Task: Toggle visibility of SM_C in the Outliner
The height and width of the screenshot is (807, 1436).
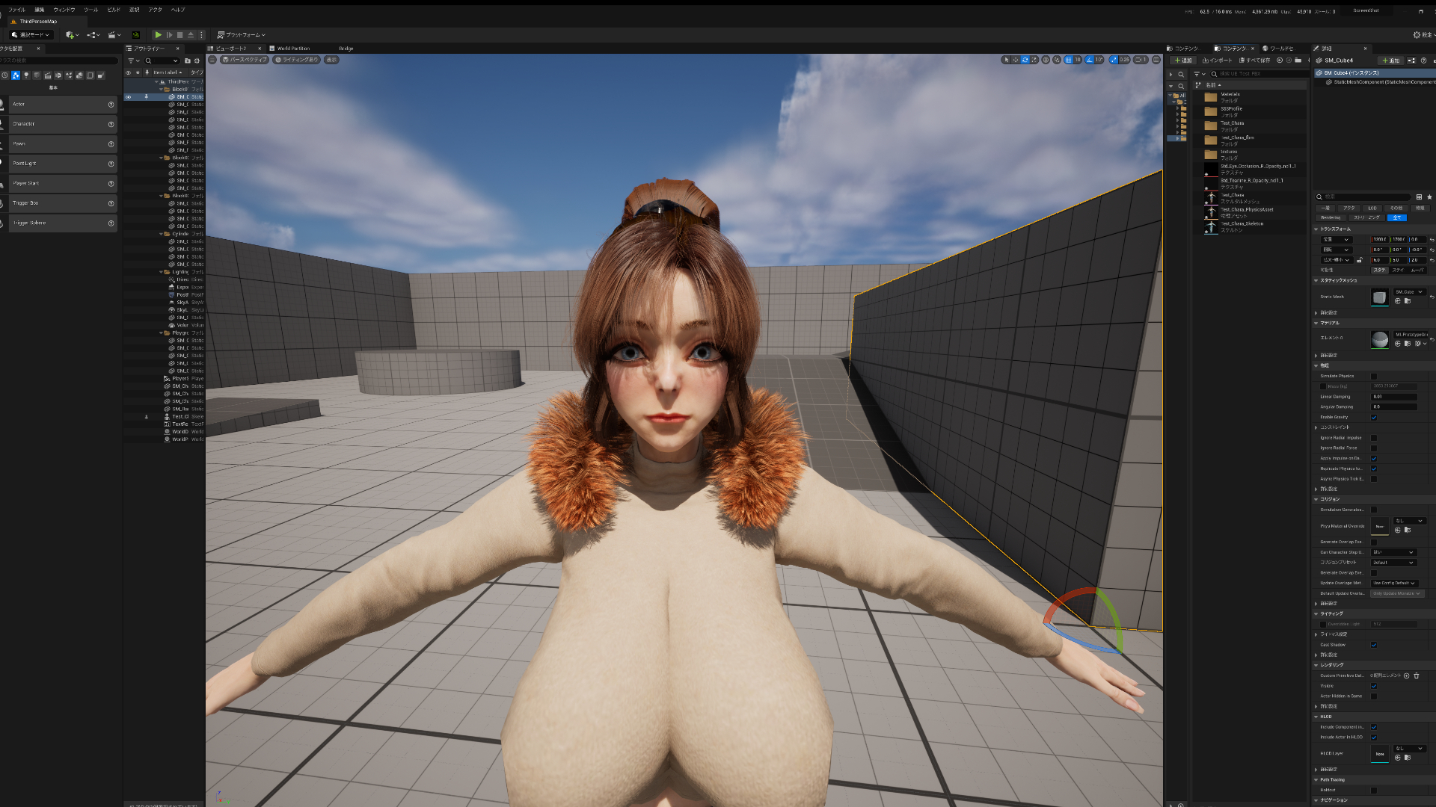Action: click(128, 96)
